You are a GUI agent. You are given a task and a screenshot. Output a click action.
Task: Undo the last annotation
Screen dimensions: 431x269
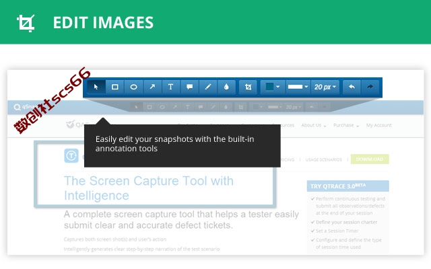352,87
